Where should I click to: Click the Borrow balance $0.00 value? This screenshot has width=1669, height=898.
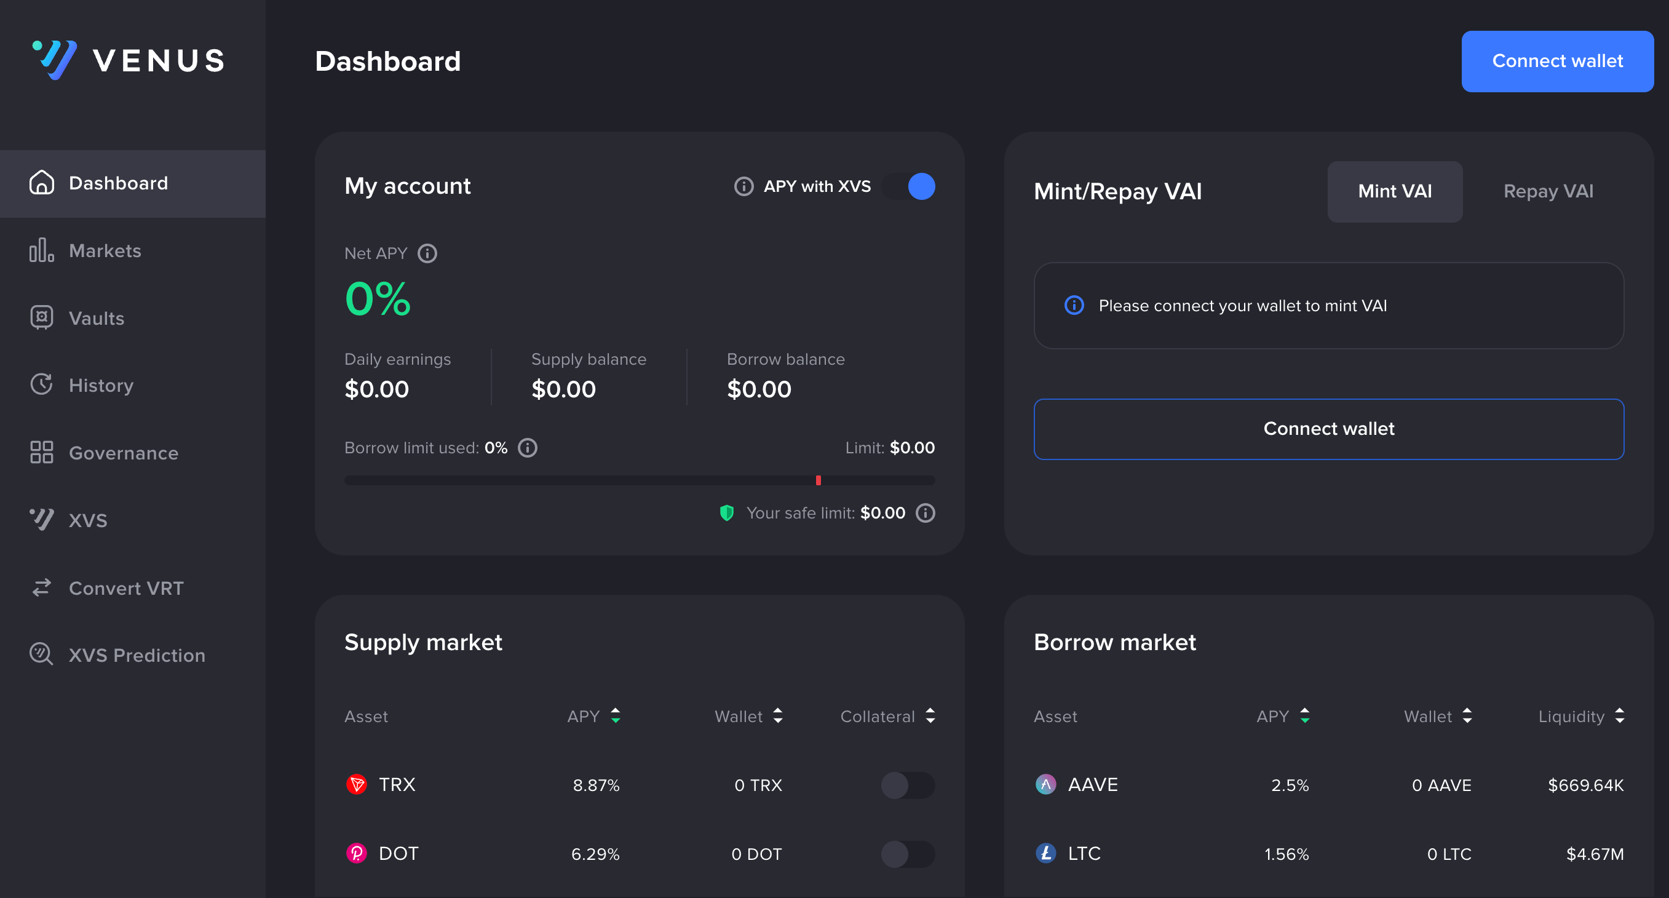pos(759,389)
